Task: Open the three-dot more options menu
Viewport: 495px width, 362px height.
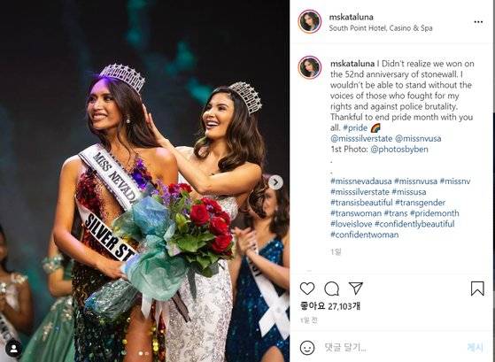Action: (478, 22)
